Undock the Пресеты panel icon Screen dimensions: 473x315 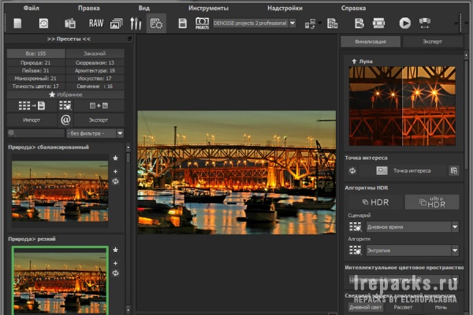pos(129,39)
